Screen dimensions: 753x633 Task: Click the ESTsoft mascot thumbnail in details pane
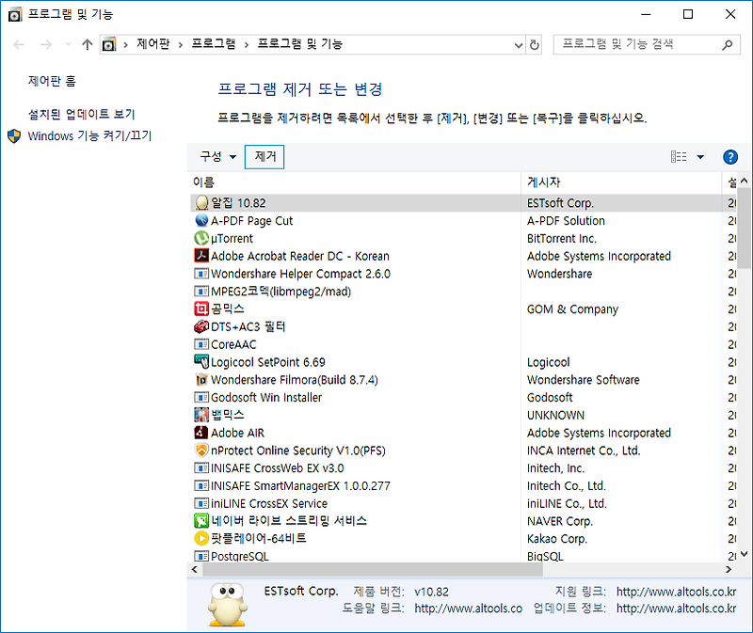227,604
